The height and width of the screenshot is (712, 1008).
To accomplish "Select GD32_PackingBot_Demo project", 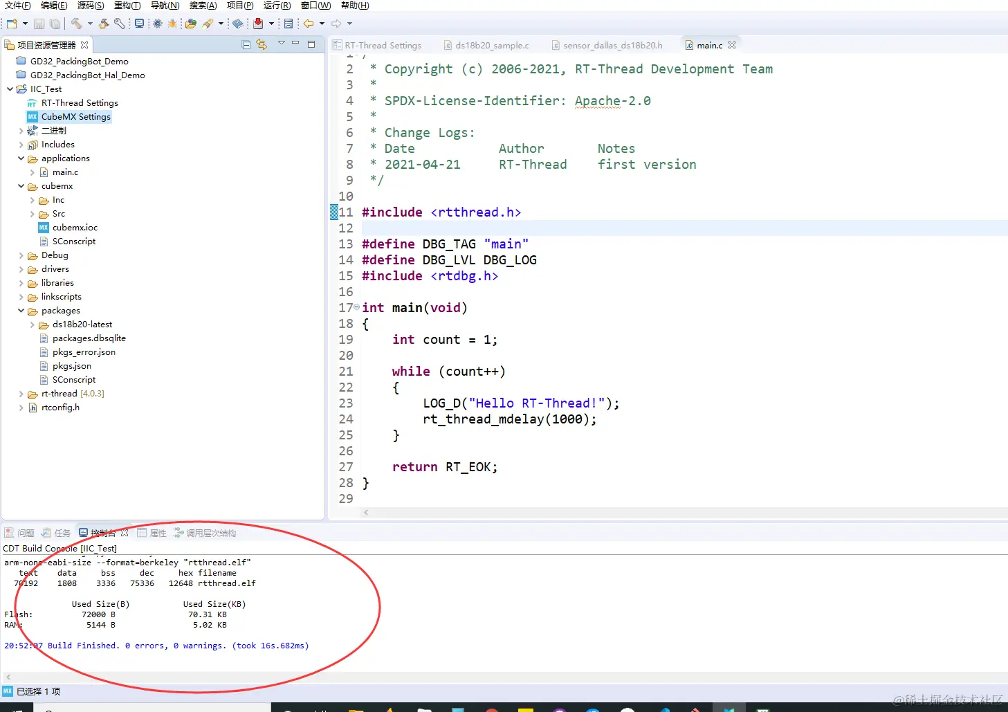I will pyautogui.click(x=72, y=62).
